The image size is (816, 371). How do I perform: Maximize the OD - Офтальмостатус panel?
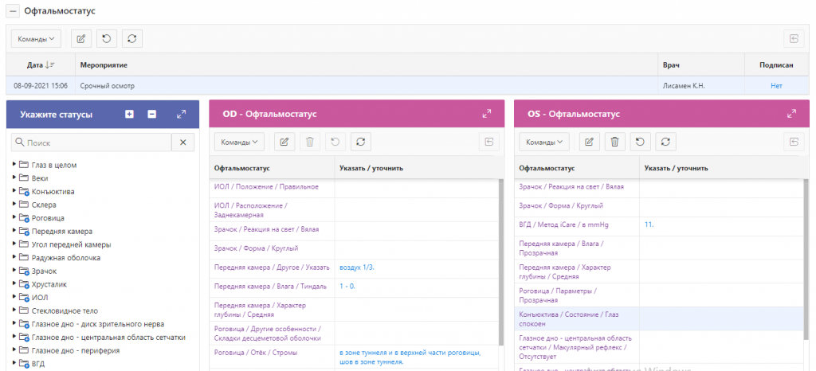487,115
